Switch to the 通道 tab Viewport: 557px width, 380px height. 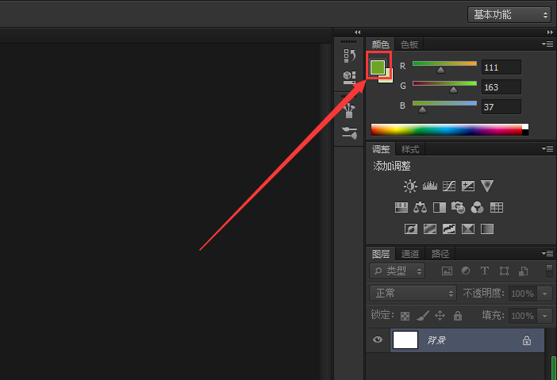coord(410,254)
